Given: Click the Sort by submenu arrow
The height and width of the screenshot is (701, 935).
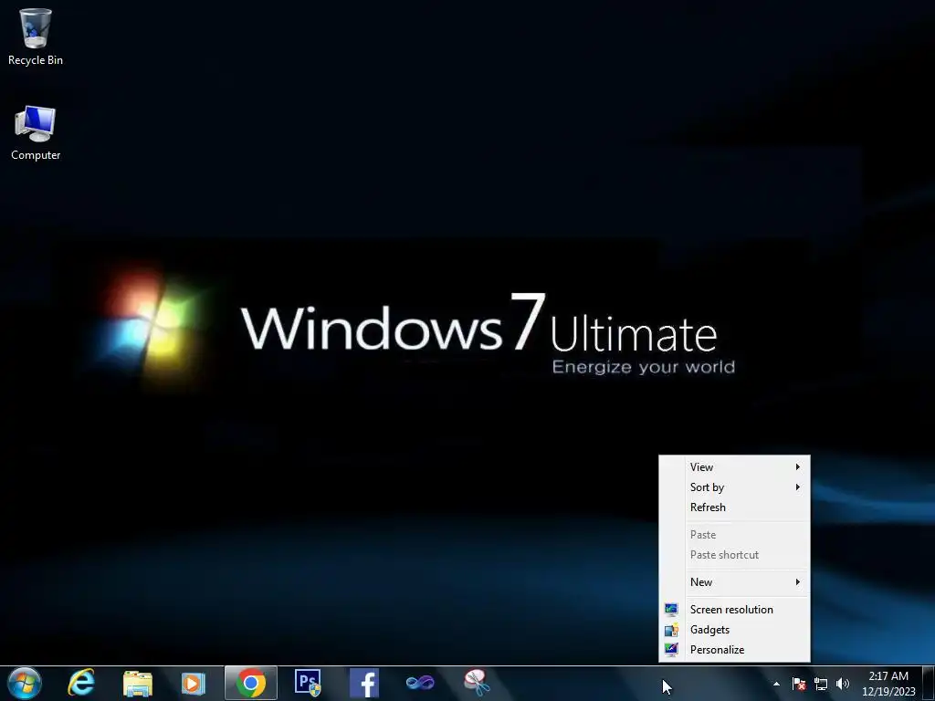Looking at the screenshot, I should click(797, 487).
